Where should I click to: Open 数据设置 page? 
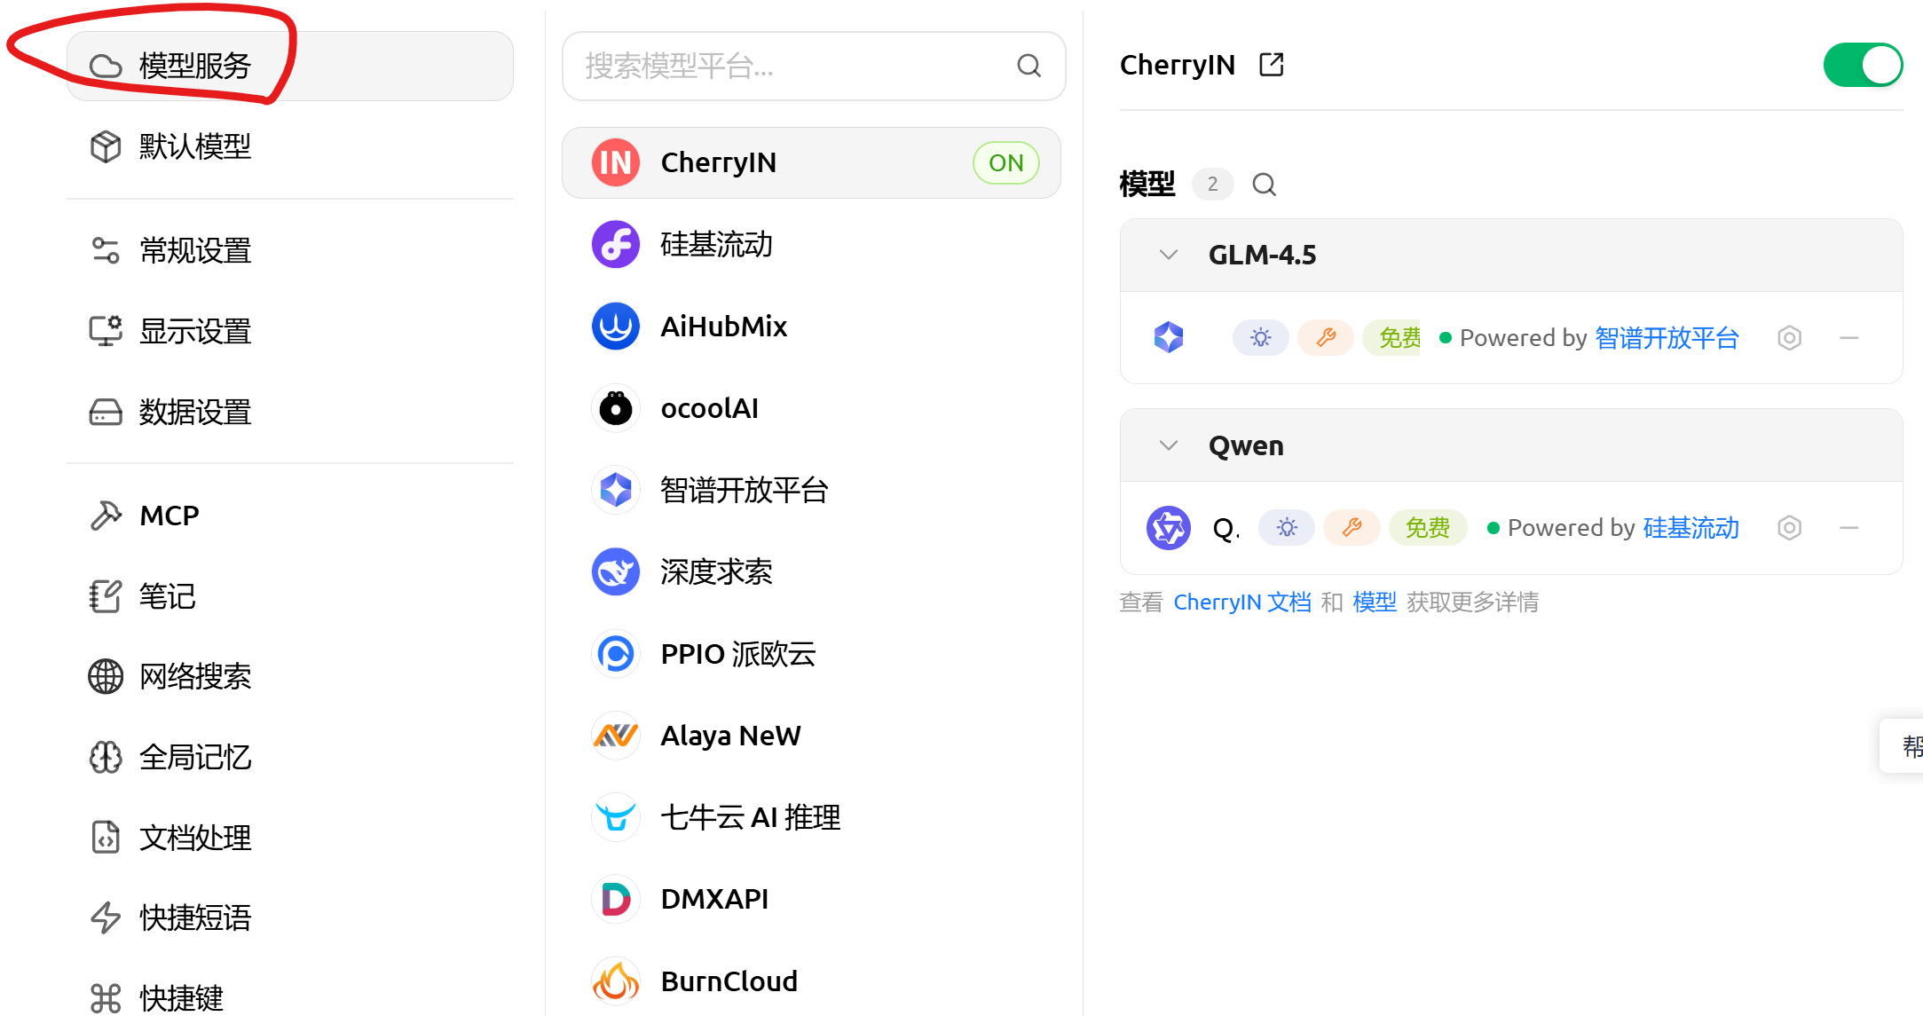coord(289,413)
